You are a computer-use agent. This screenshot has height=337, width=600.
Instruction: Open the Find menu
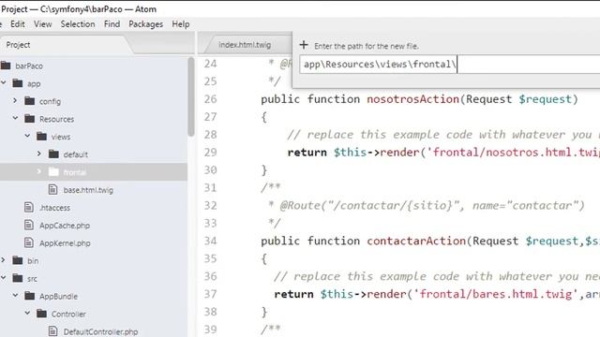(112, 24)
